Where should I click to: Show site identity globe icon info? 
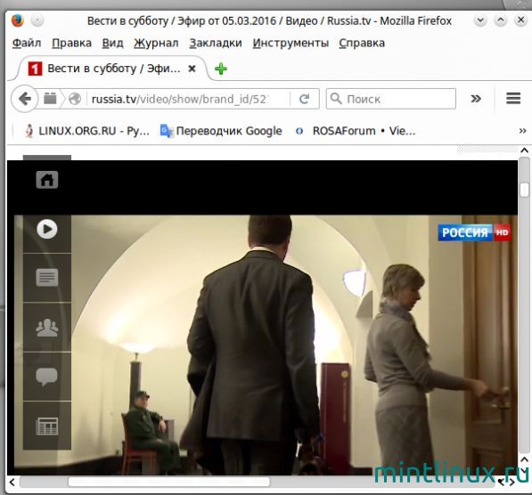(75, 99)
